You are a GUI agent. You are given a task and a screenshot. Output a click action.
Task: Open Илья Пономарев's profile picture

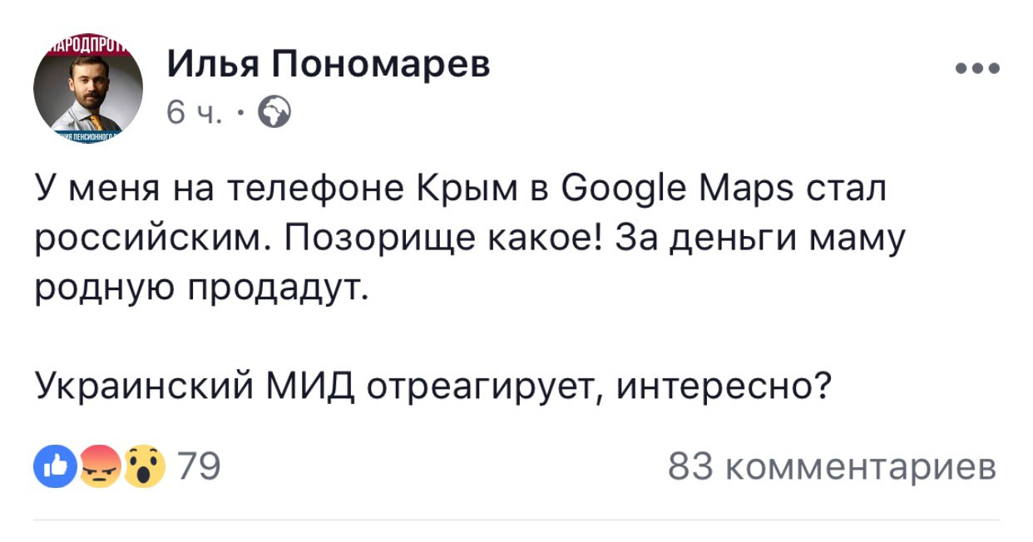[87, 86]
